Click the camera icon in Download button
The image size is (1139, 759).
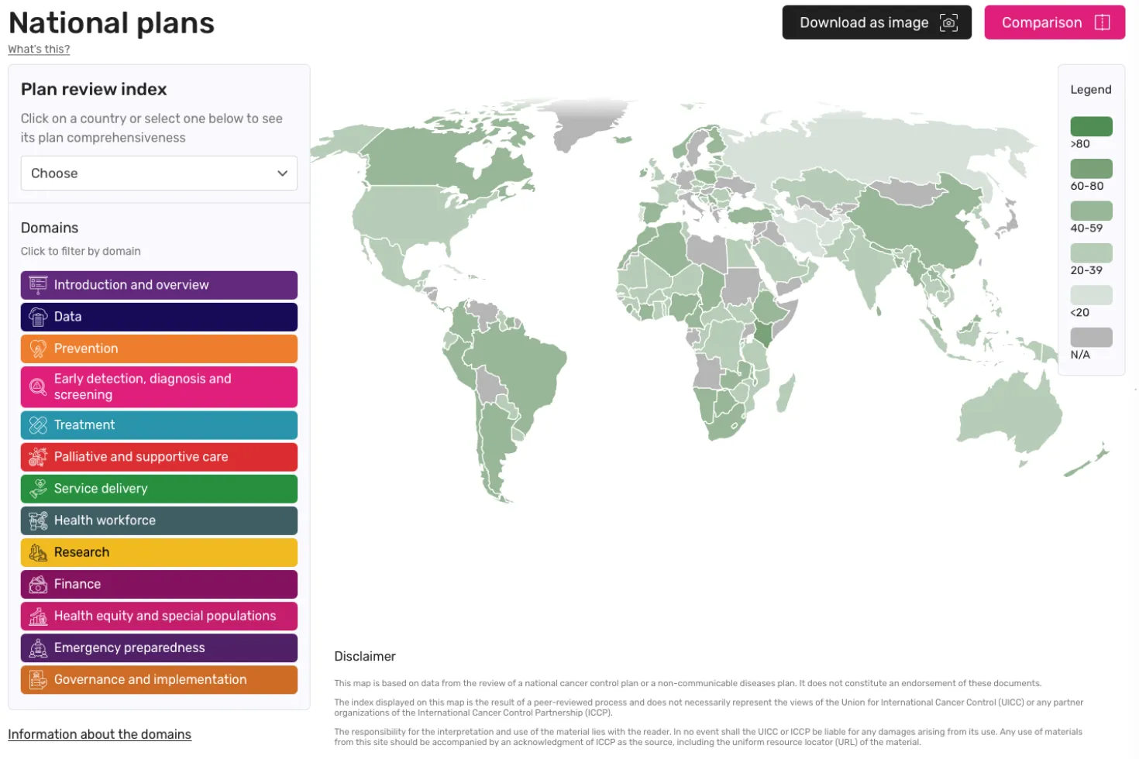948,22
